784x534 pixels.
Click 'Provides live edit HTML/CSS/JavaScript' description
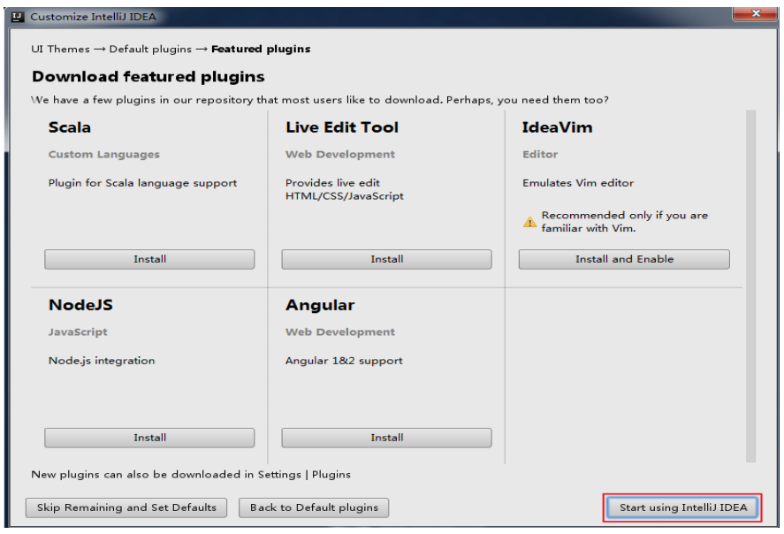(345, 189)
